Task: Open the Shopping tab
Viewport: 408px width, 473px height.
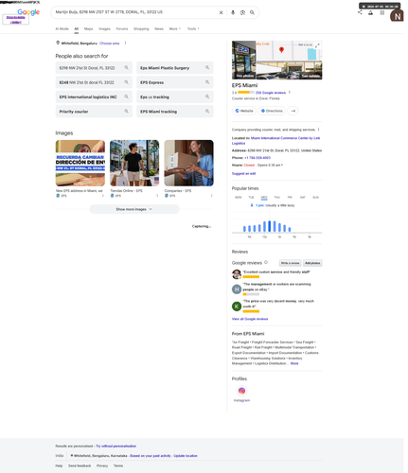Action: pos(141,28)
